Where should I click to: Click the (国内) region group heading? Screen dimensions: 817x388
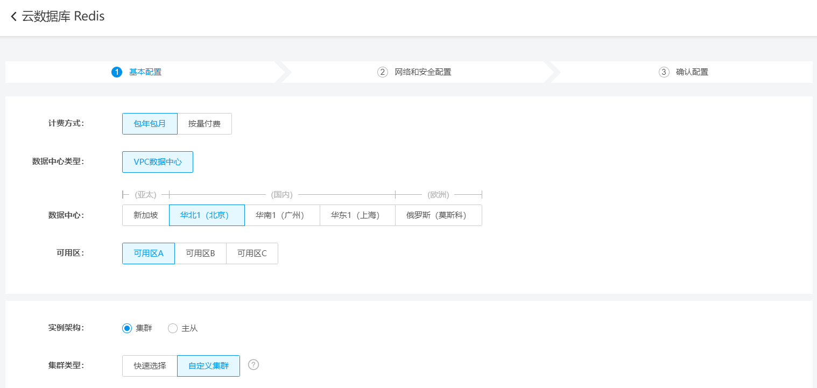pos(282,194)
